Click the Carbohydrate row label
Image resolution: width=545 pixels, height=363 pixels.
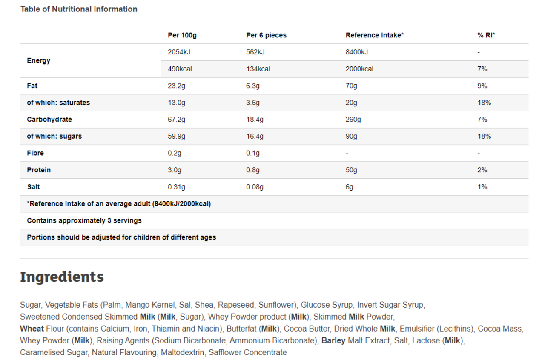click(49, 120)
